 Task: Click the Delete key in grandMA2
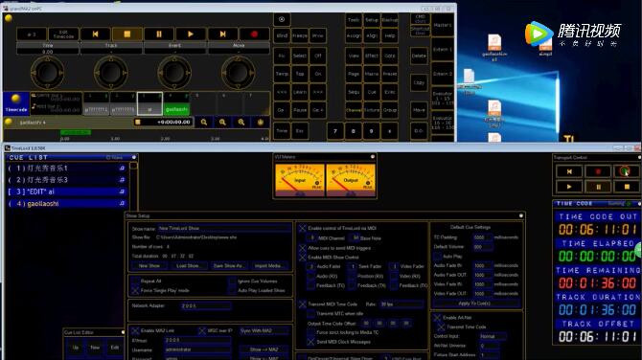coord(419,56)
